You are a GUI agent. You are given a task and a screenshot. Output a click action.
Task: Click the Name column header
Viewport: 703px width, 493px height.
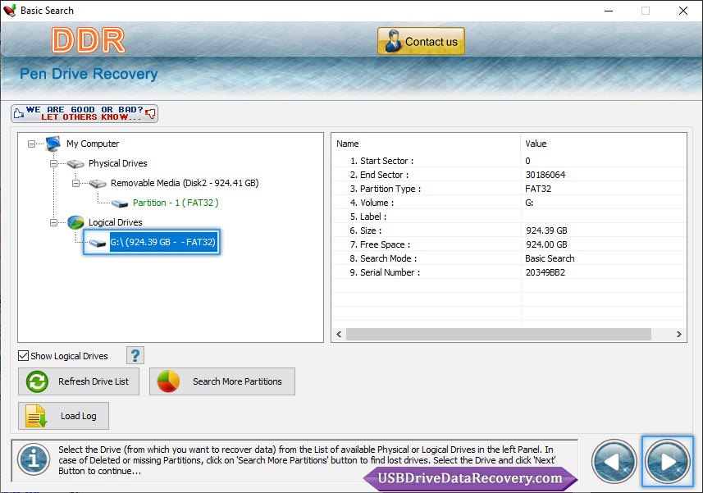pyautogui.click(x=348, y=144)
